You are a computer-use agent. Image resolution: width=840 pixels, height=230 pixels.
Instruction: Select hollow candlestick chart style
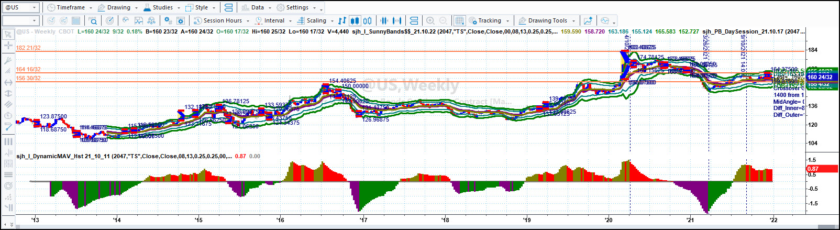[368, 20]
